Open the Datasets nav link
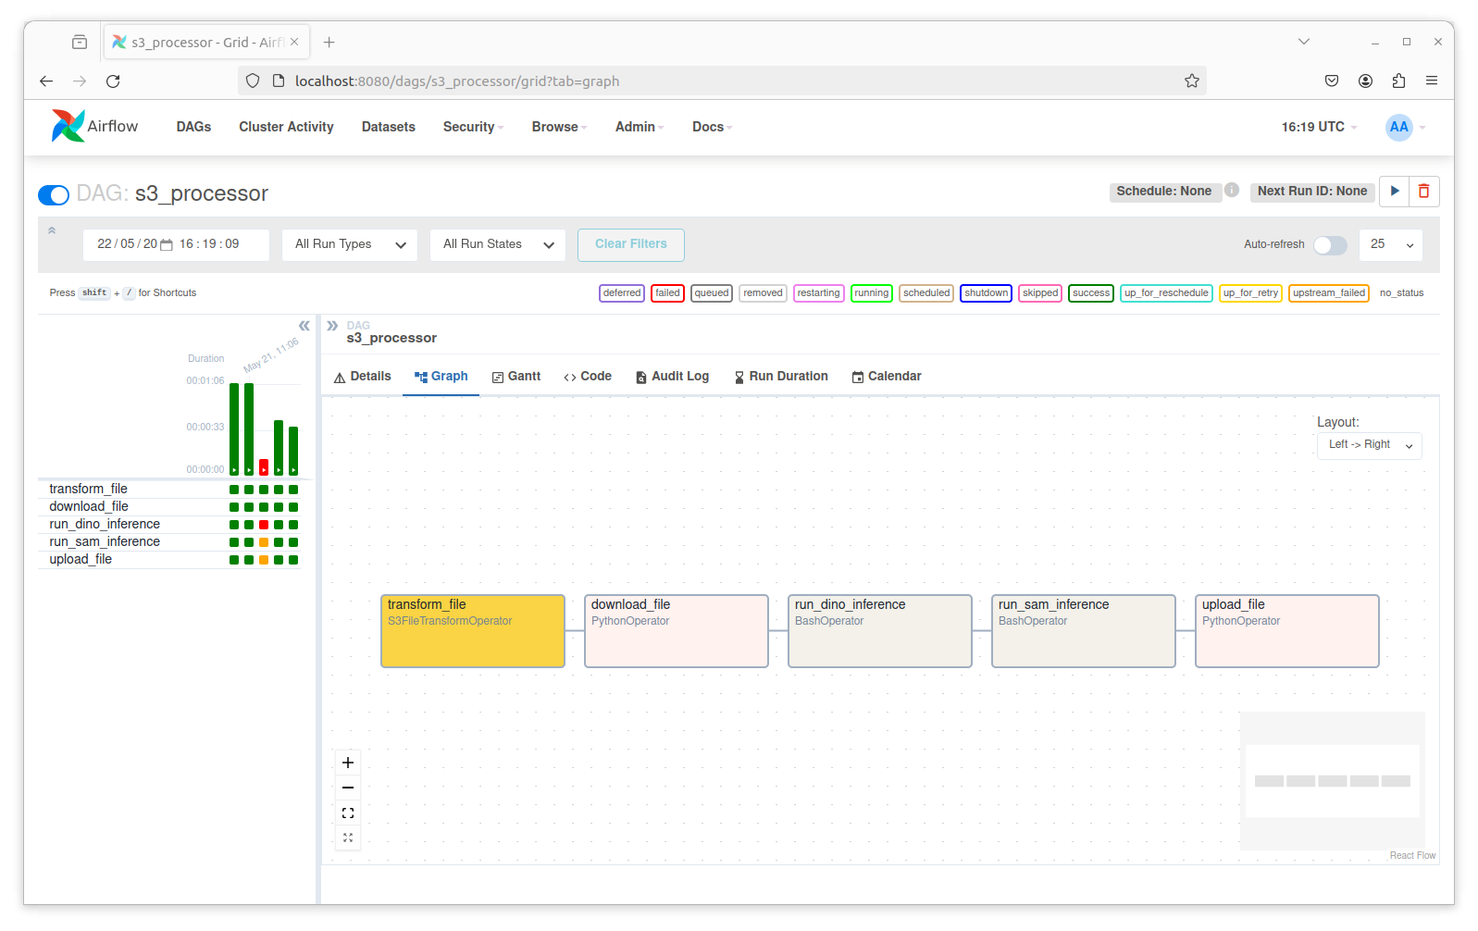1478x931 pixels. (389, 127)
